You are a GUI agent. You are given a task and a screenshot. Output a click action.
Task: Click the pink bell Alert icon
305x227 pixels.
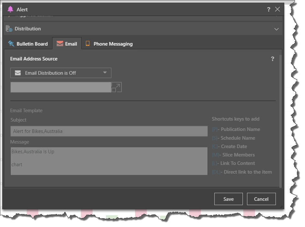10,9
